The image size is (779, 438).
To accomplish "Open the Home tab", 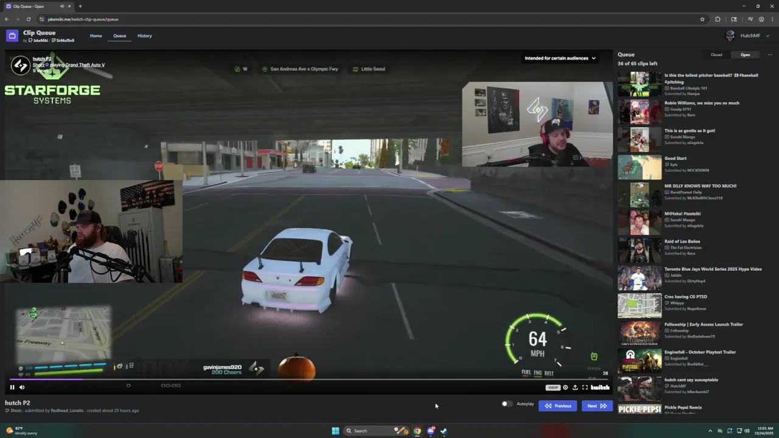I will [96, 36].
